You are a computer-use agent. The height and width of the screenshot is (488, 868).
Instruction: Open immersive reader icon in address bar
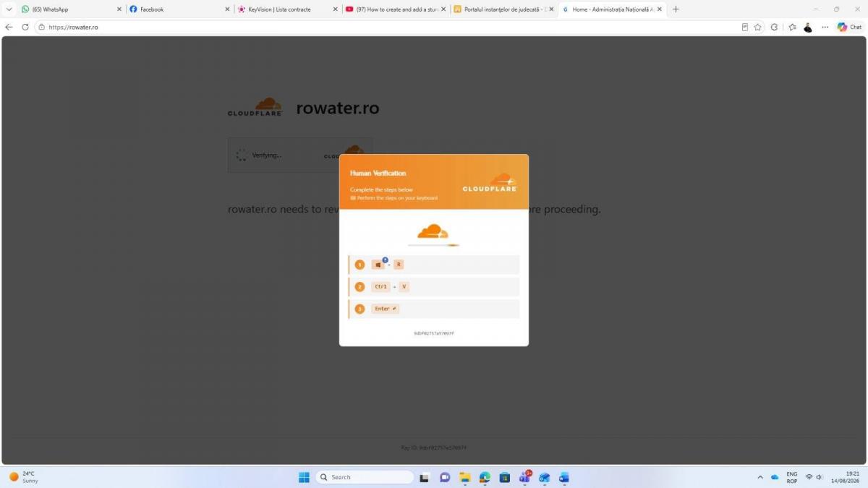pos(745,27)
